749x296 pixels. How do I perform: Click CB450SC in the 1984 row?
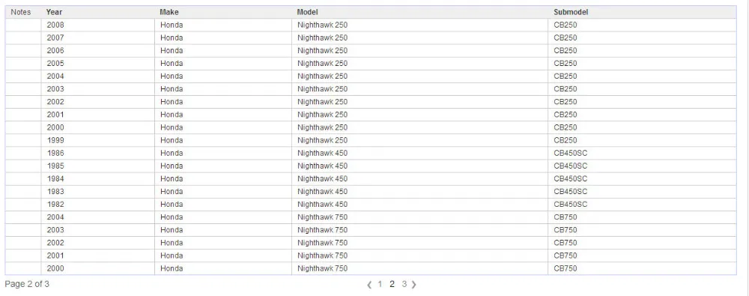pyautogui.click(x=570, y=179)
